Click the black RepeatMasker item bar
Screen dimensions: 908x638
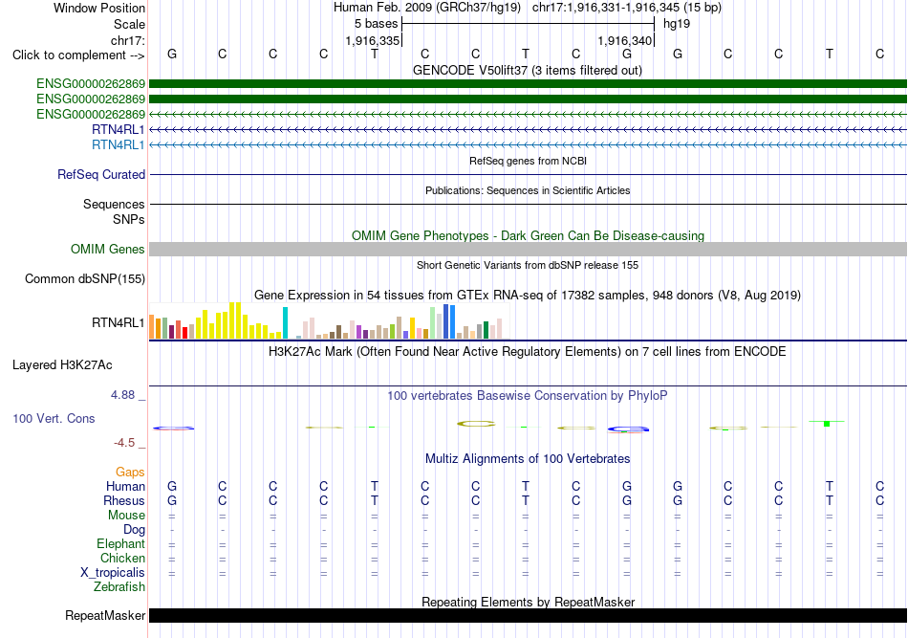[529, 615]
